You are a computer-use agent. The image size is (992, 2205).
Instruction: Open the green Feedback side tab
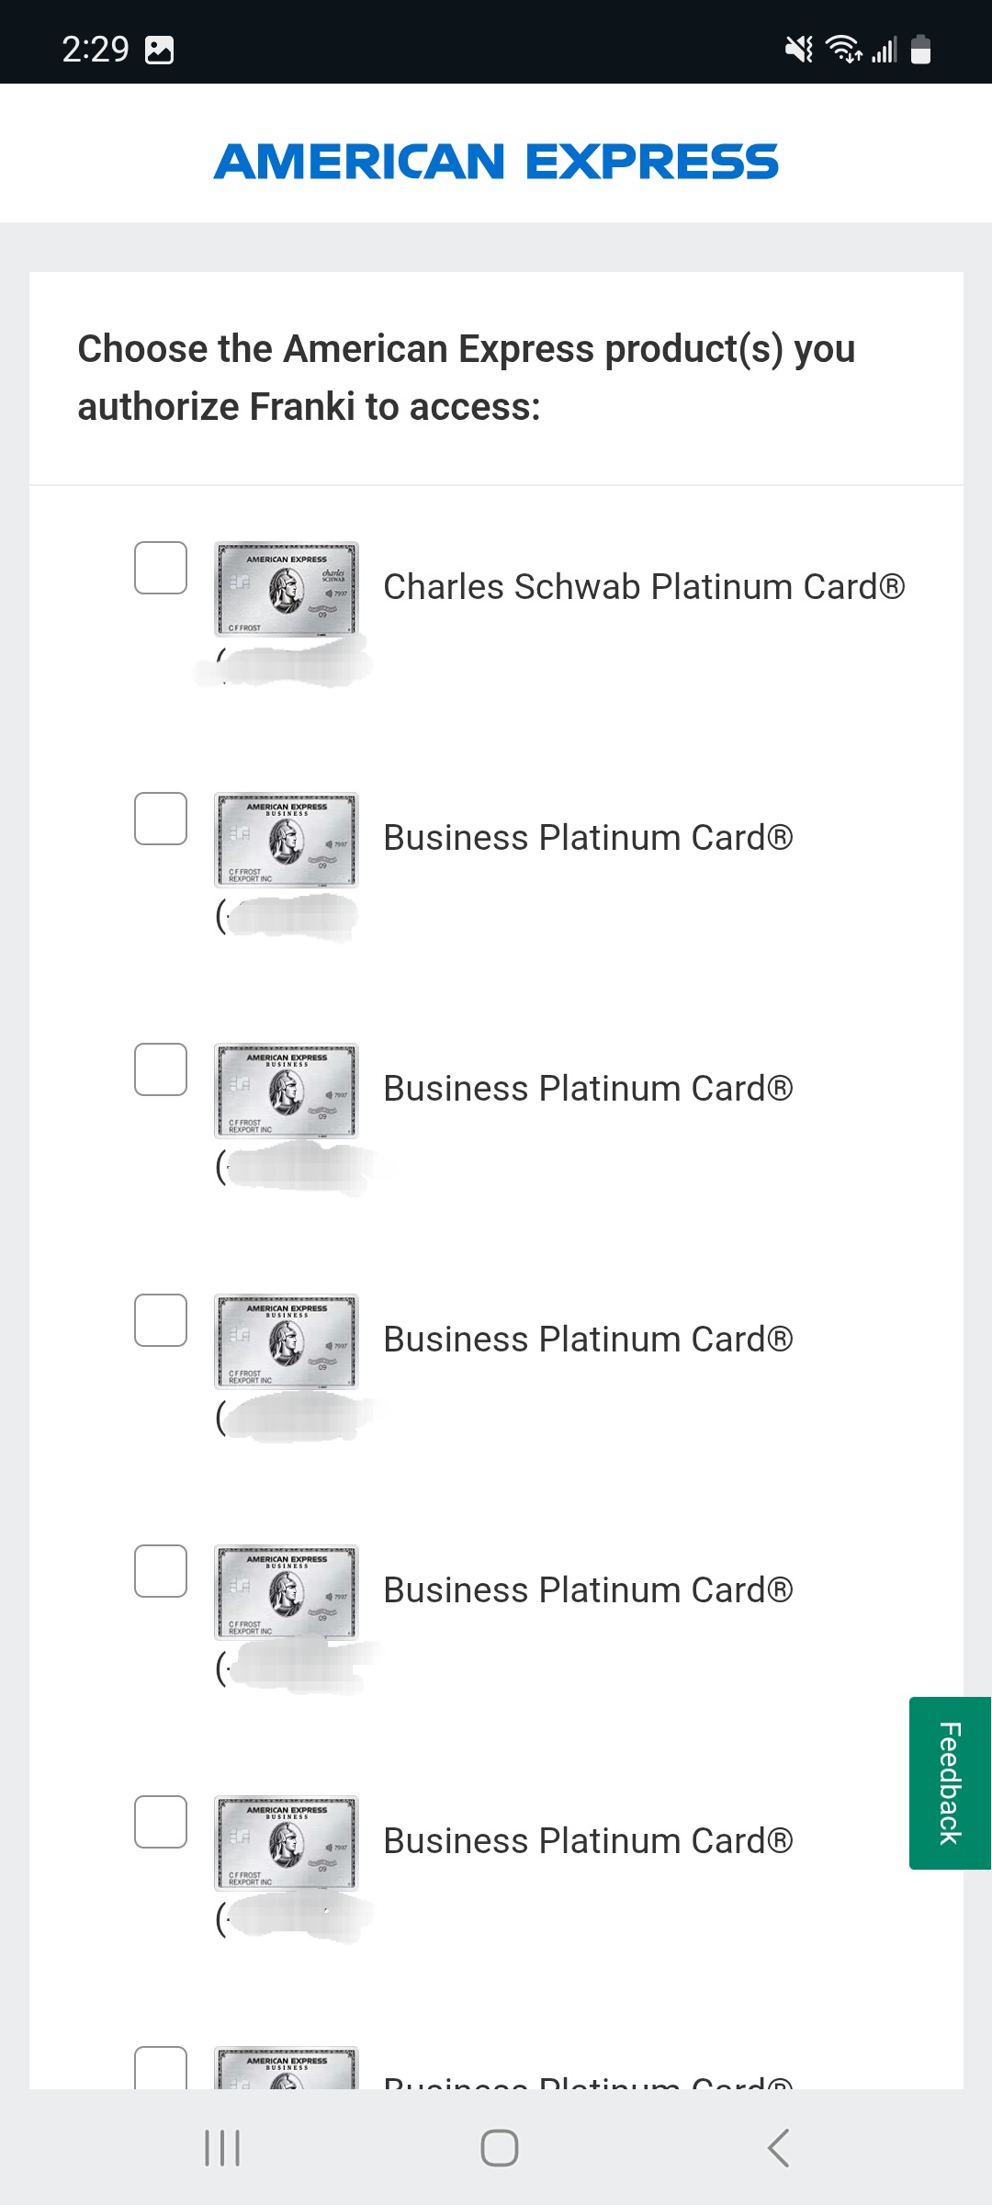(950, 1783)
